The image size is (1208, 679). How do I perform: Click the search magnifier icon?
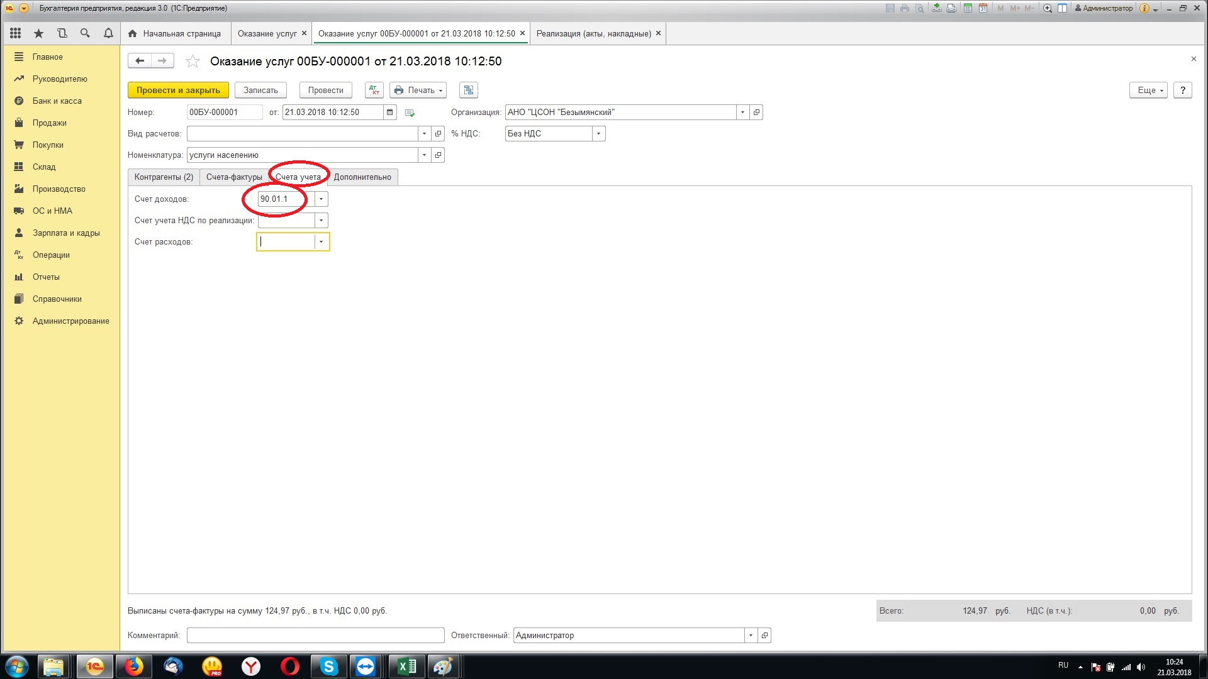[85, 33]
